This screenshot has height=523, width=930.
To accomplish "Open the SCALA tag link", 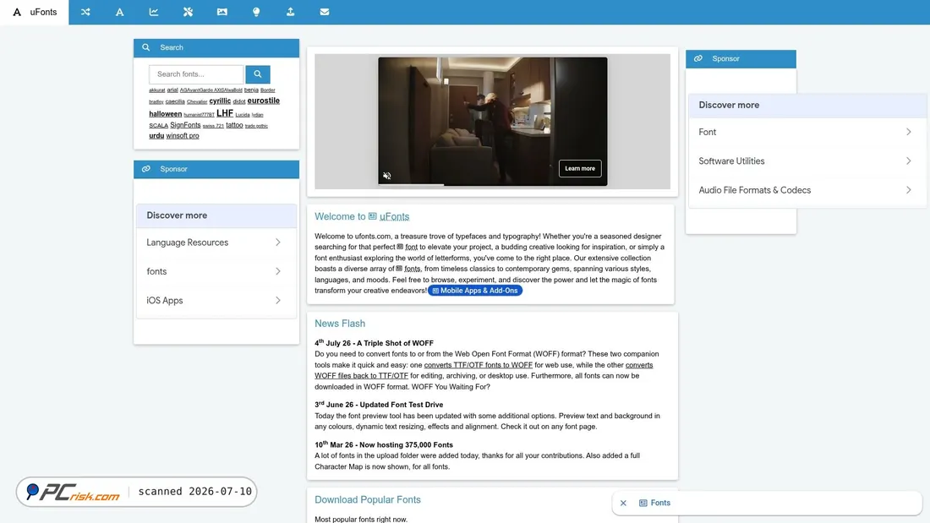I will [158, 126].
